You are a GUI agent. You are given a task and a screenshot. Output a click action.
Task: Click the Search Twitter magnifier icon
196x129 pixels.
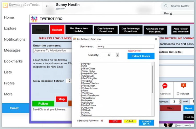point(166,6)
